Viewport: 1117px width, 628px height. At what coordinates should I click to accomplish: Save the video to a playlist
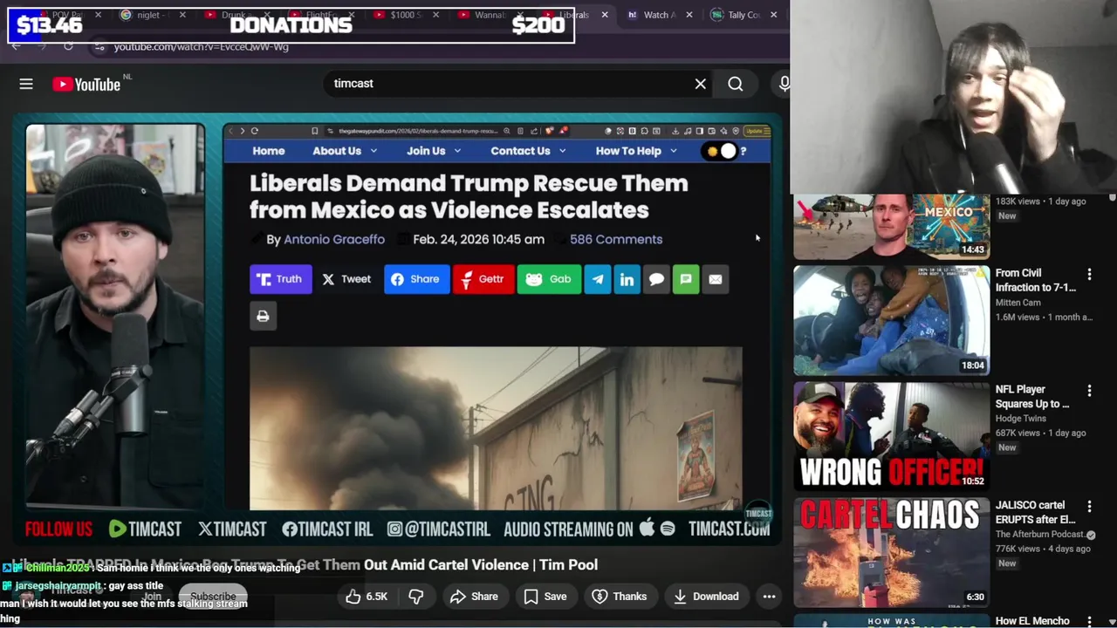(545, 597)
